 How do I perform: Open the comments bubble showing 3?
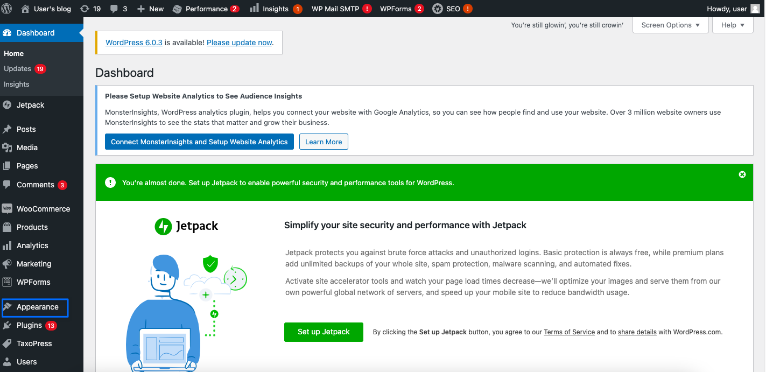tap(118, 9)
